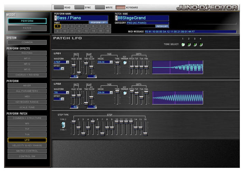244x172 pixels.
Task: Open VELOCITY & KEY RANGE page
Action: pyautogui.click(x=27, y=145)
